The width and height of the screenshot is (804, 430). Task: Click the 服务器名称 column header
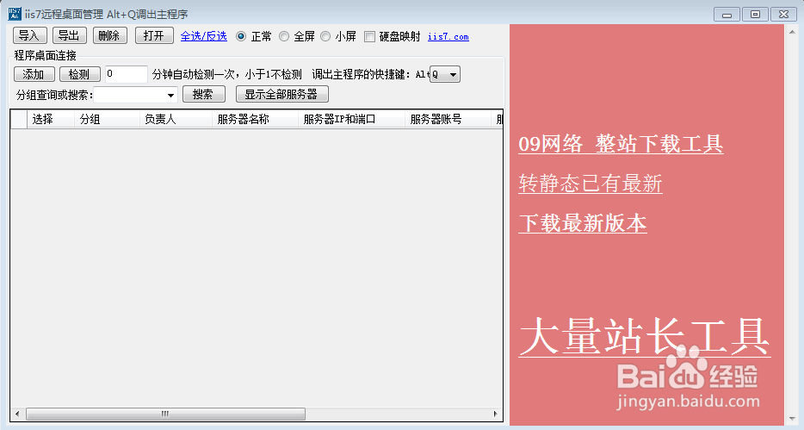tap(256, 119)
